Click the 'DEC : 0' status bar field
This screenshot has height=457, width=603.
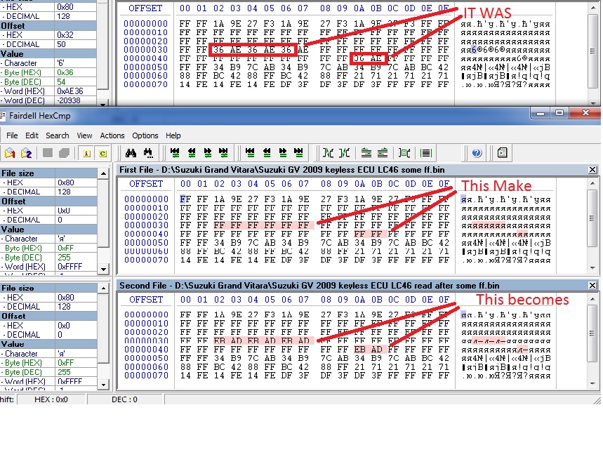tap(124, 399)
